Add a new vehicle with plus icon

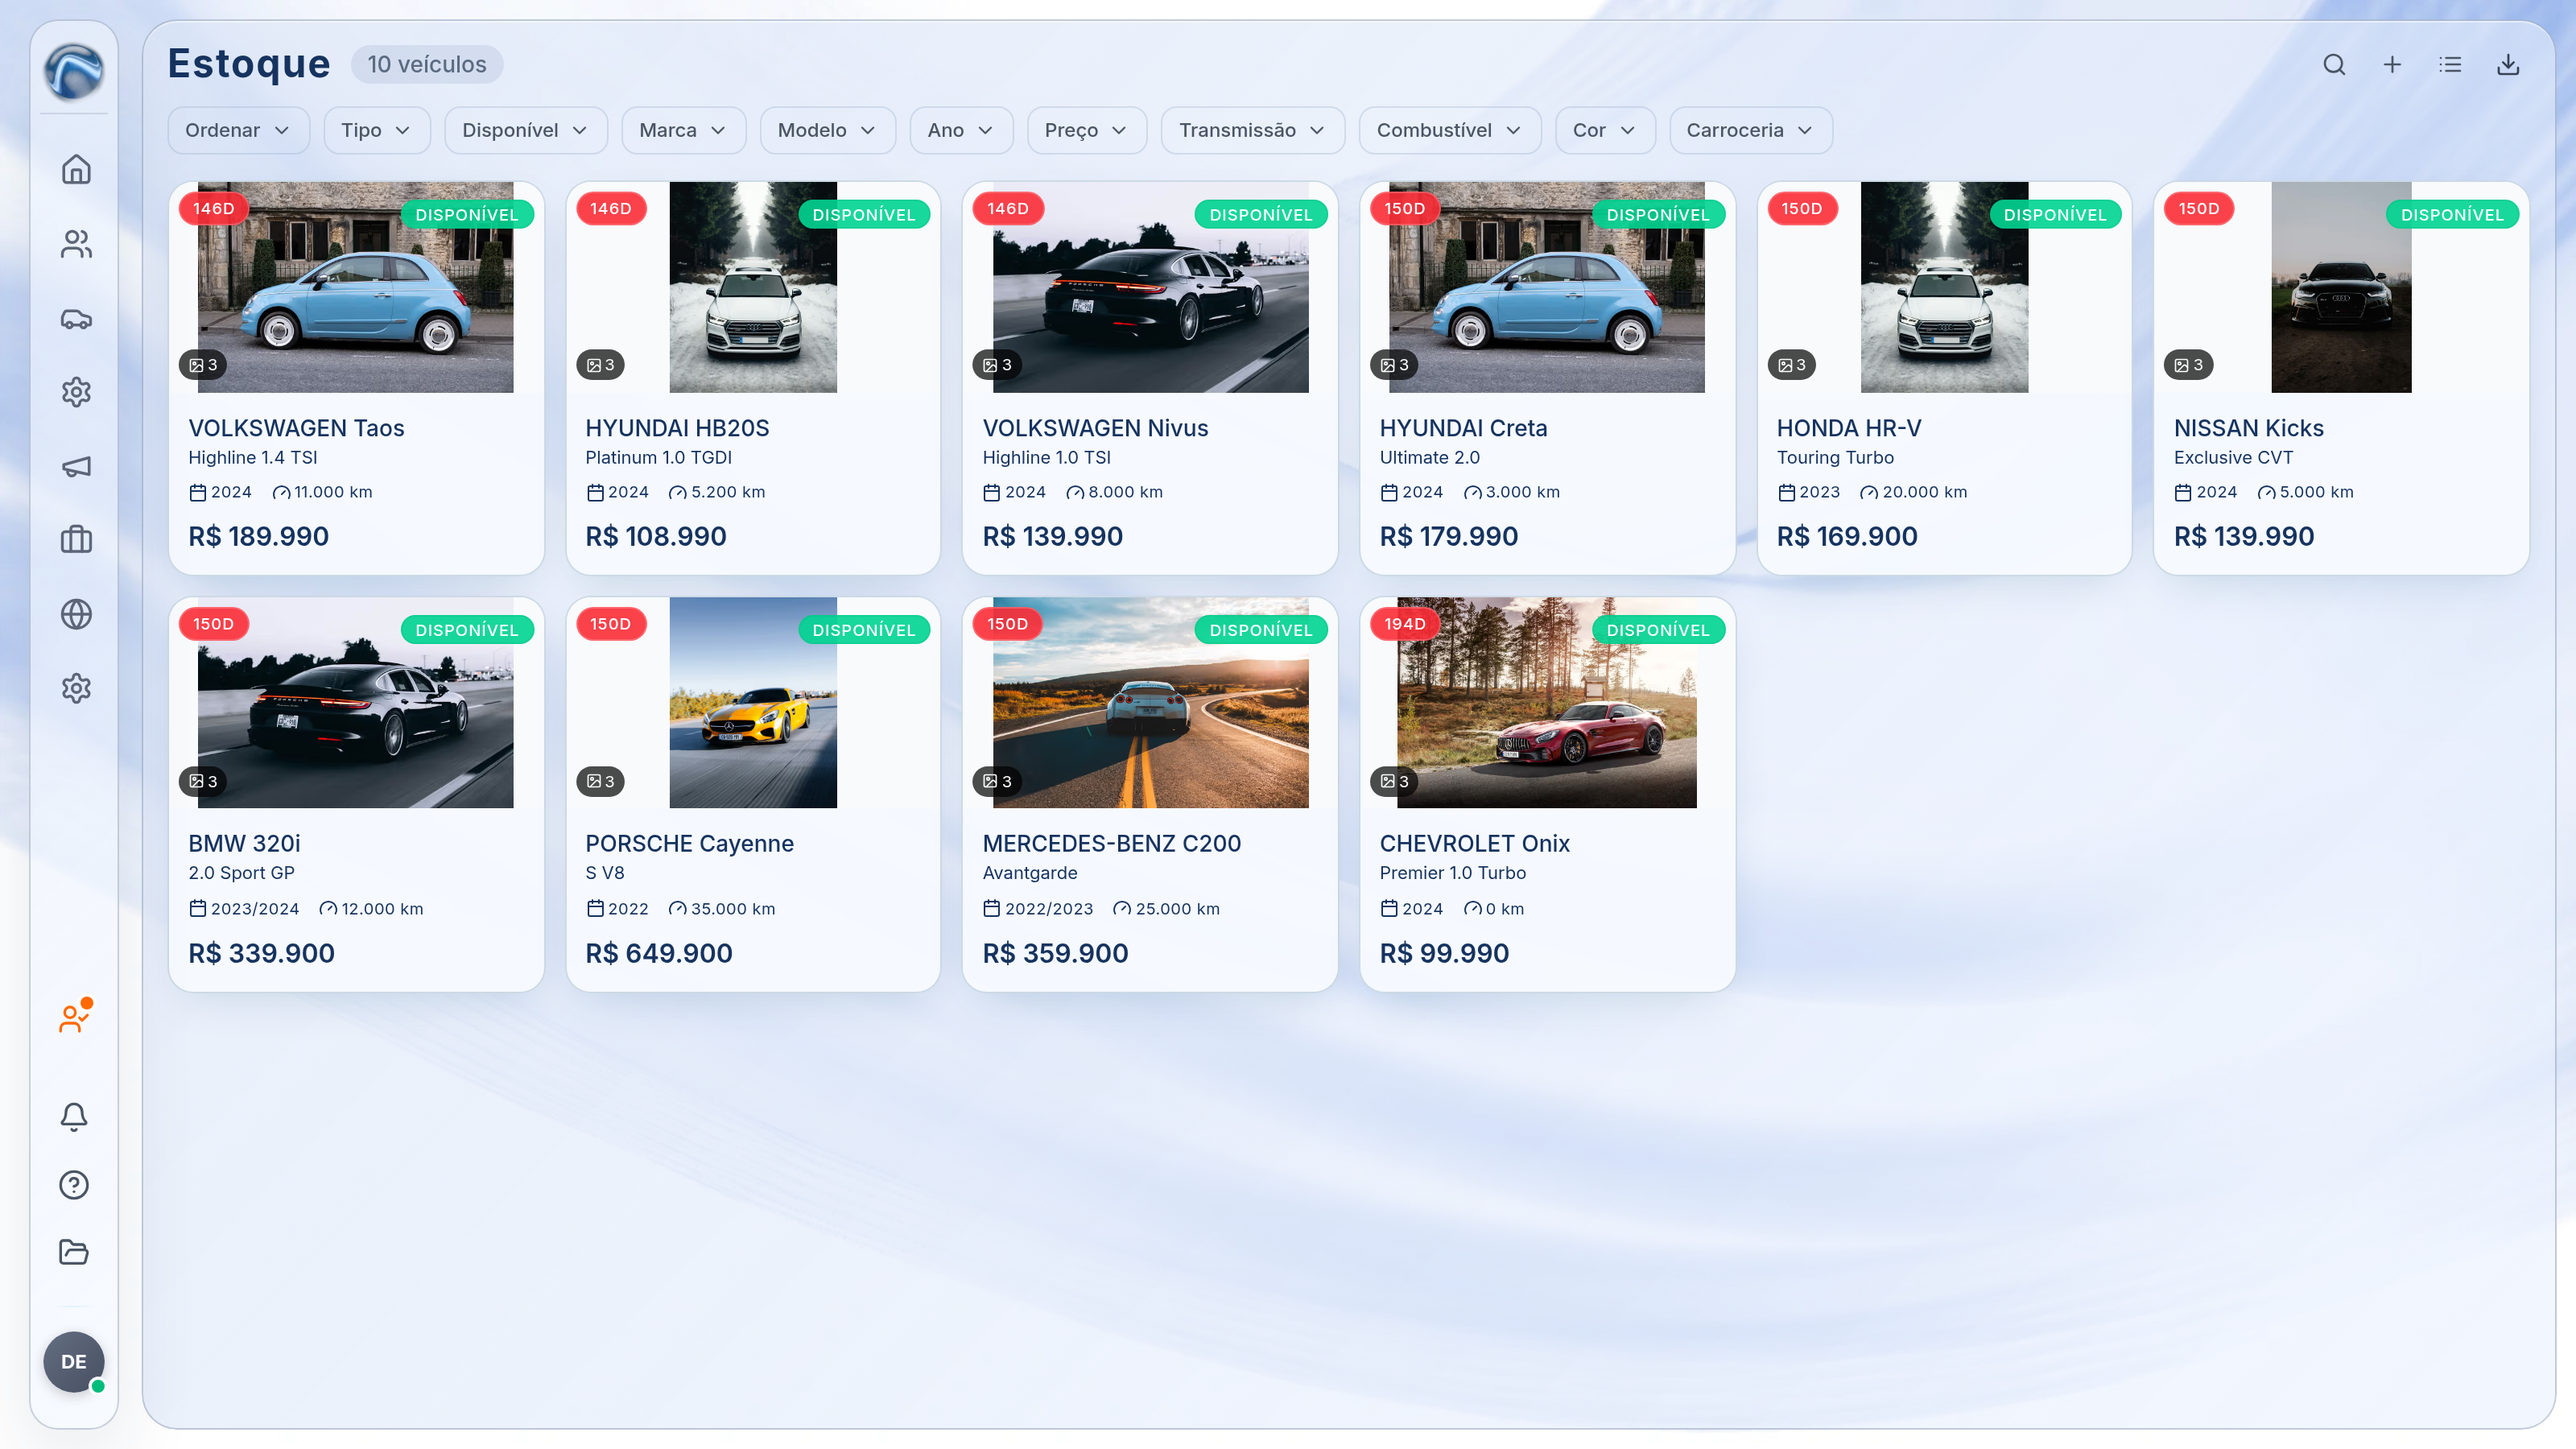click(x=2392, y=65)
